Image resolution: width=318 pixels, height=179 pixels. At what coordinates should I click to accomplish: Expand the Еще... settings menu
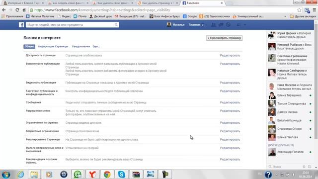pyautogui.click(x=96, y=46)
